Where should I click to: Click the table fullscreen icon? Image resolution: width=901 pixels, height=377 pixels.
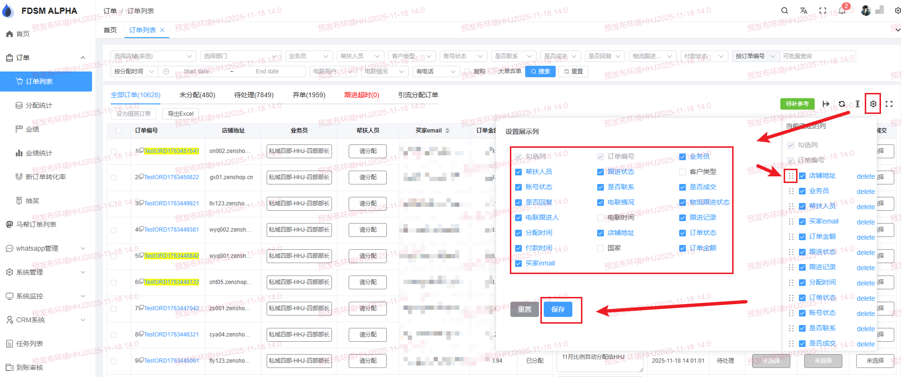coord(889,104)
